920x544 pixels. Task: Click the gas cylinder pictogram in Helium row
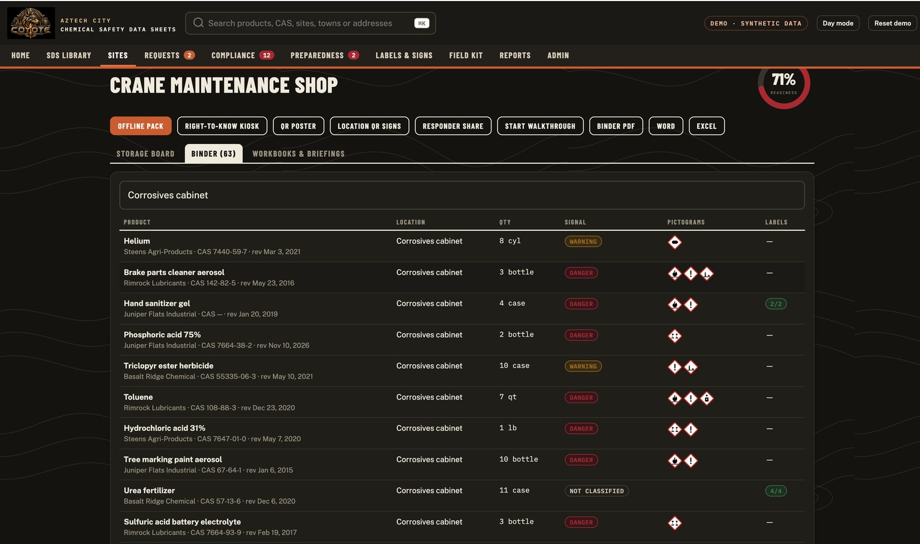[674, 242]
